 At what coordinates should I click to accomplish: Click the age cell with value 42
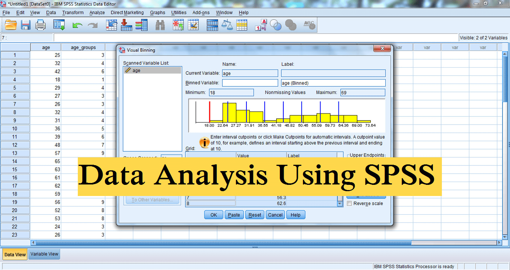46,71
